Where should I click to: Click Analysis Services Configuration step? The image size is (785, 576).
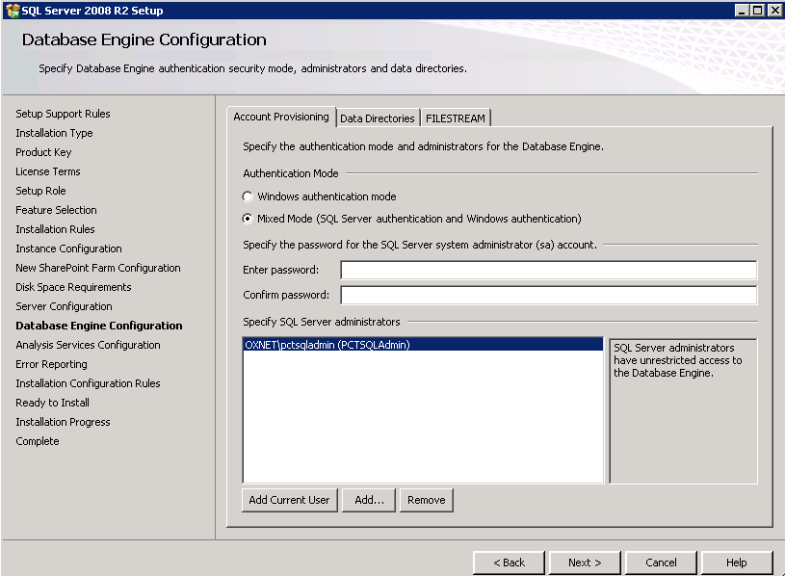point(88,345)
